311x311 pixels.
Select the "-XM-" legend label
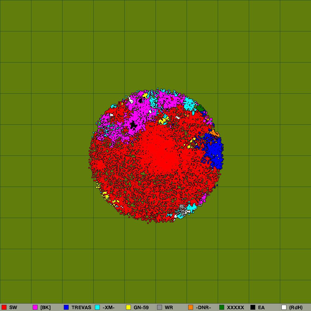pyautogui.click(x=109, y=308)
